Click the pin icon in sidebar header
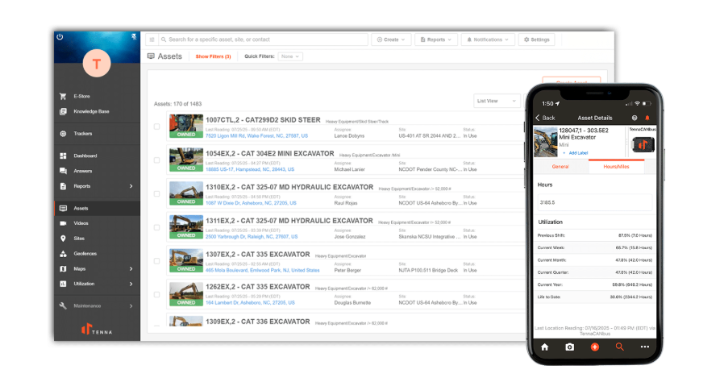Screen dimensions: 724x382 point(134,37)
